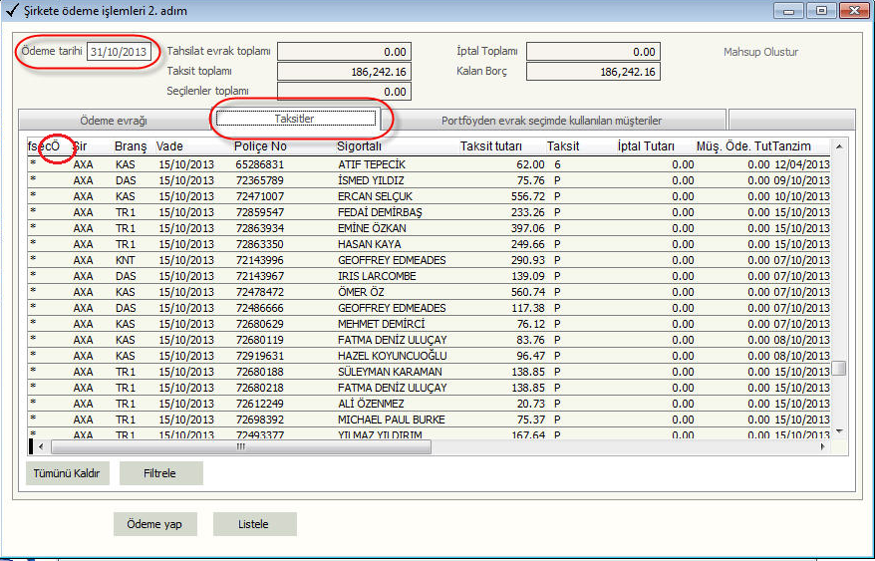875x561 pixels.
Task: Select the row for IRIS LARCOMBE
Action: pyautogui.click(x=371, y=276)
